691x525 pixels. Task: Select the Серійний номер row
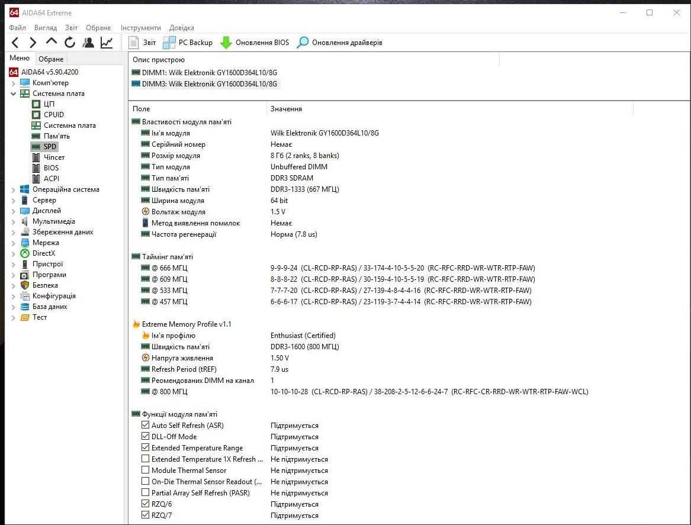[x=216, y=144]
